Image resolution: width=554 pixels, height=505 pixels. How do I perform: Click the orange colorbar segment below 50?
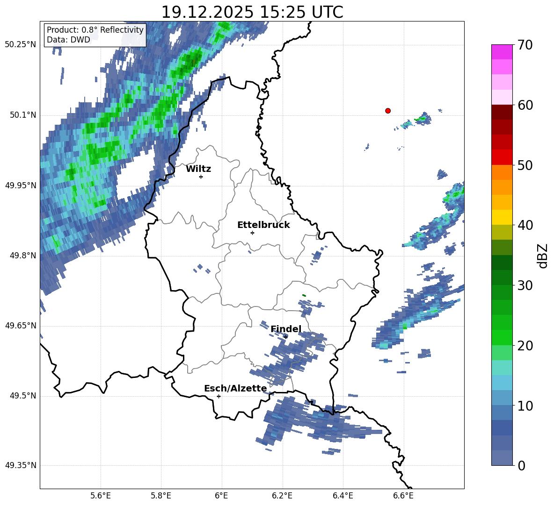click(502, 172)
